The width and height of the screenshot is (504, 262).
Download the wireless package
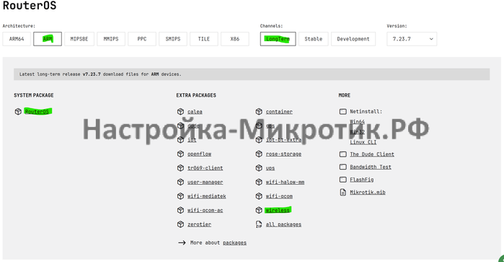(x=278, y=210)
